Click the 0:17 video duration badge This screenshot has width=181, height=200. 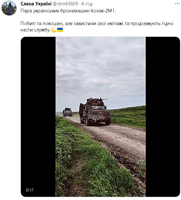pyautogui.click(x=30, y=190)
